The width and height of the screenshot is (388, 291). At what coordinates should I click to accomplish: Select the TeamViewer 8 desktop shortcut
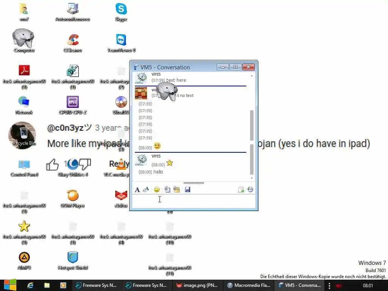(x=121, y=43)
